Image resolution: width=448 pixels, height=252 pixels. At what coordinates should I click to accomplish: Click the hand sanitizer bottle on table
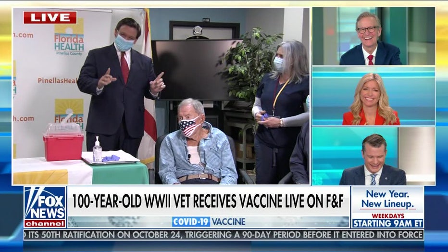click(x=97, y=150)
